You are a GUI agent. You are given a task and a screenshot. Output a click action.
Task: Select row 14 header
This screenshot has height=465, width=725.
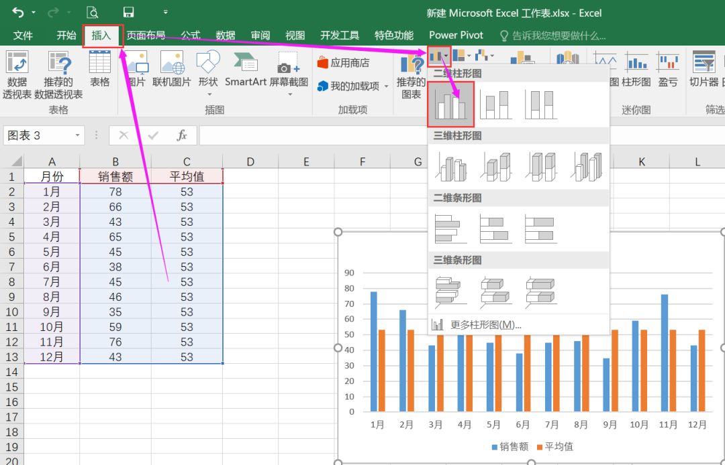tap(11, 372)
